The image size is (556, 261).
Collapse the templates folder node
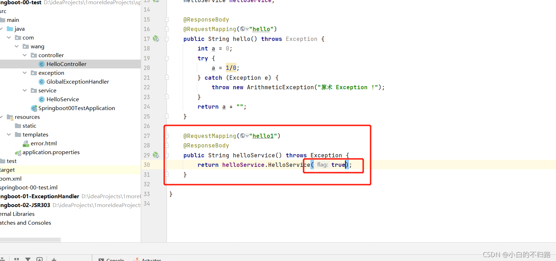(9, 134)
